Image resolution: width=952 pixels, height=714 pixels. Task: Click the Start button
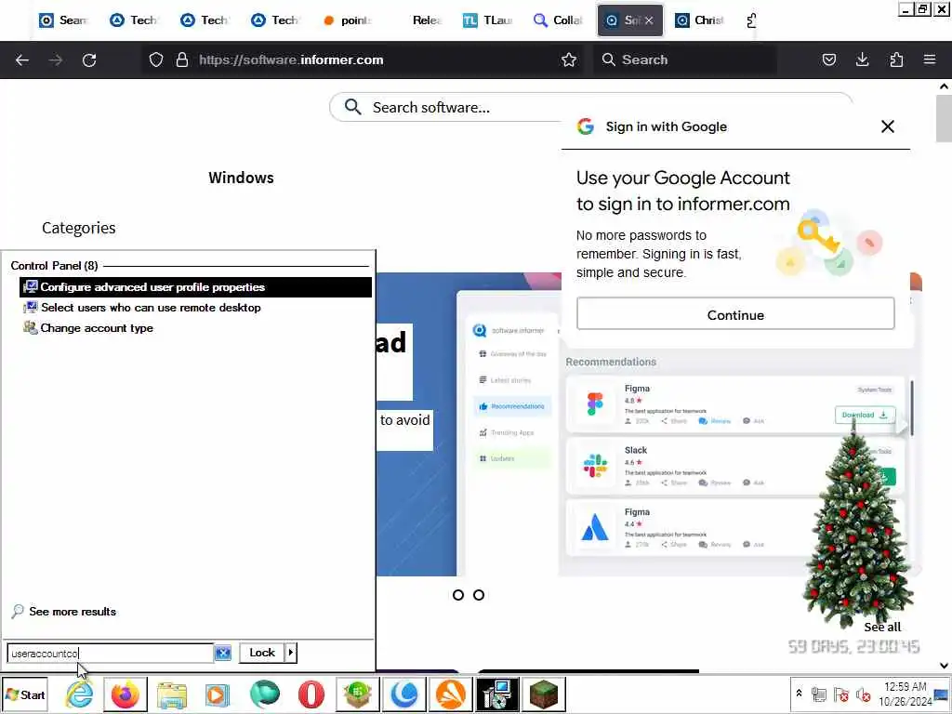25,694
